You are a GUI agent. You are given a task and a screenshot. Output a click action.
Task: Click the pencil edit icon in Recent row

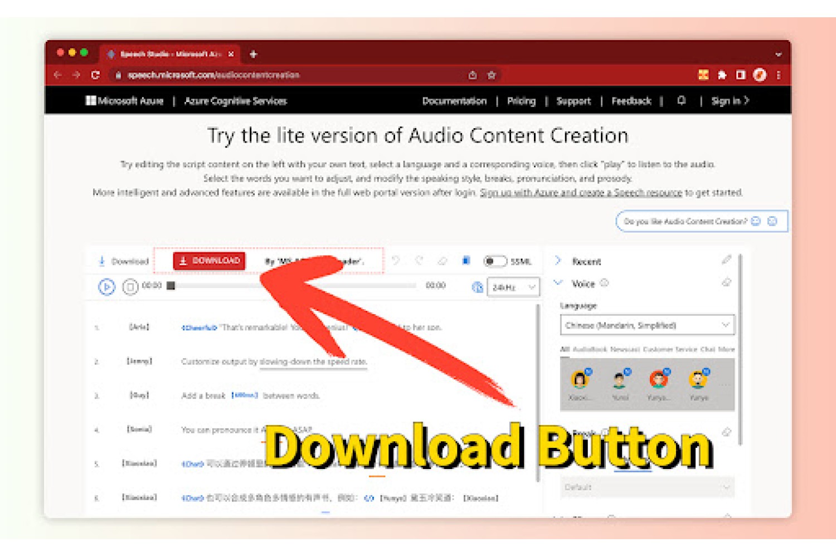click(726, 260)
